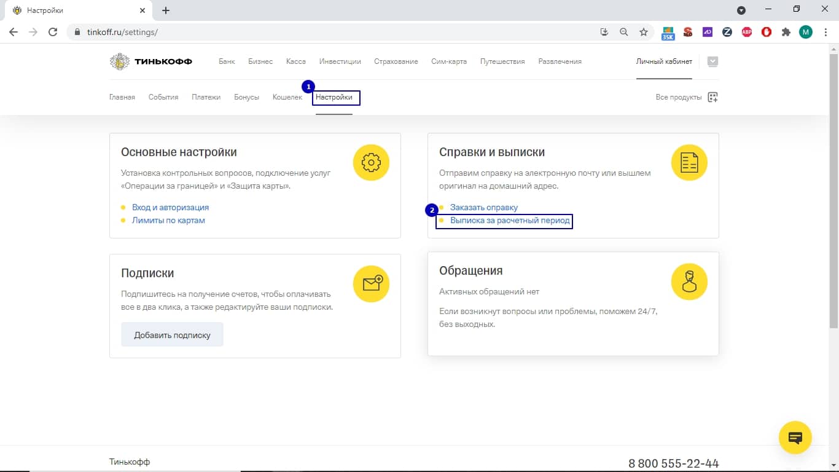Screen dimensions: 839x472
Task: Open the Страхование section
Action: [396, 61]
